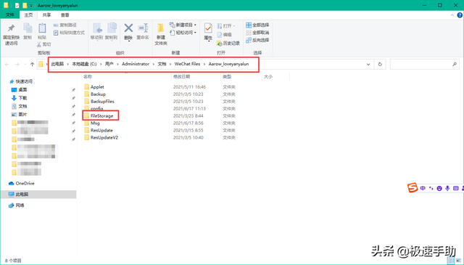The image size is (464, 265).
Task: Click the refresh button beside address bar
Action: (x=380, y=64)
